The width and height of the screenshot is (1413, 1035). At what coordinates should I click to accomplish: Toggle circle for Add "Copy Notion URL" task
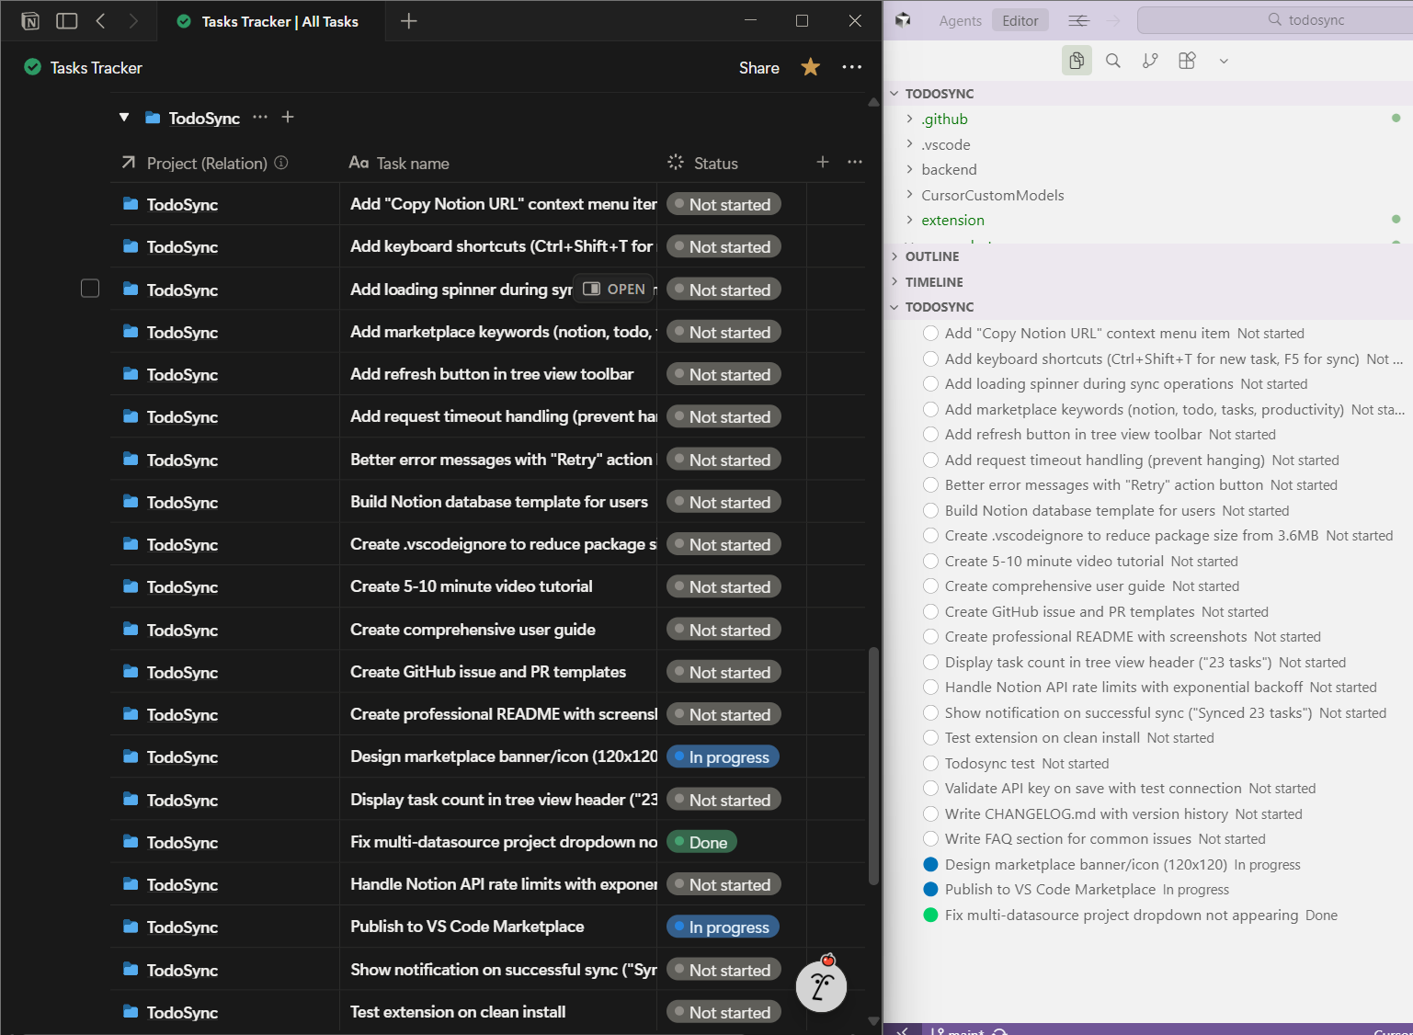click(x=930, y=334)
